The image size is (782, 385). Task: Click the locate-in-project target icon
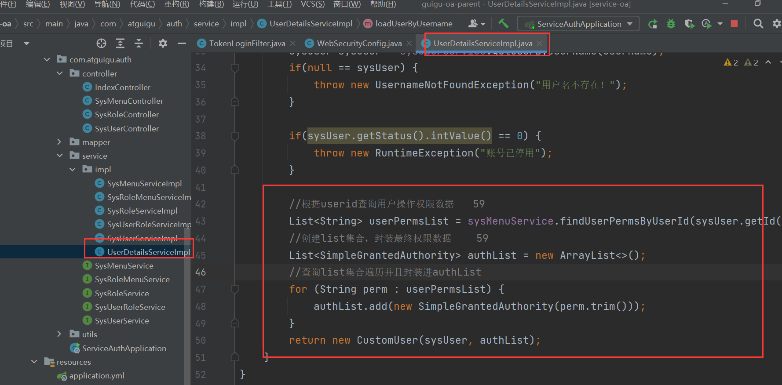[102, 43]
